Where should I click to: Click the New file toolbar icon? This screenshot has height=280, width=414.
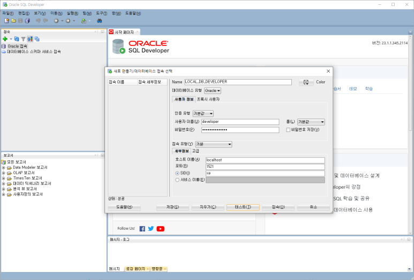pyautogui.click(x=6, y=20)
